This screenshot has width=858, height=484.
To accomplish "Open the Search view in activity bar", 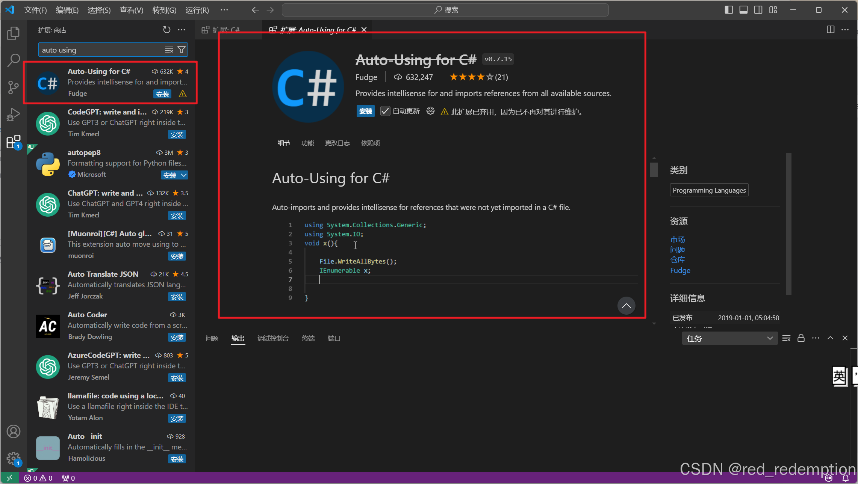I will [x=14, y=60].
